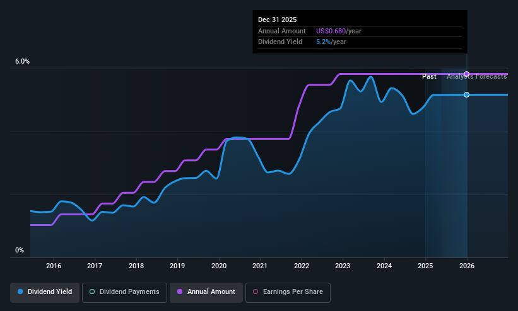Viewport: 518px width, 311px height.
Task: Select the purple Annual Amount point at Dec 2025
Action: click(466, 74)
